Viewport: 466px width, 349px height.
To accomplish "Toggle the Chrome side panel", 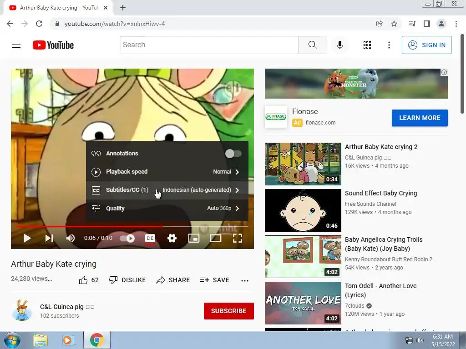I will (x=427, y=24).
